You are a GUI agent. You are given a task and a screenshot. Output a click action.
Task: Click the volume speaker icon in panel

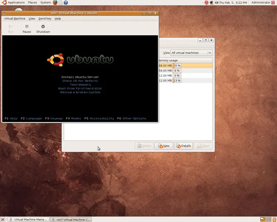point(216,3)
